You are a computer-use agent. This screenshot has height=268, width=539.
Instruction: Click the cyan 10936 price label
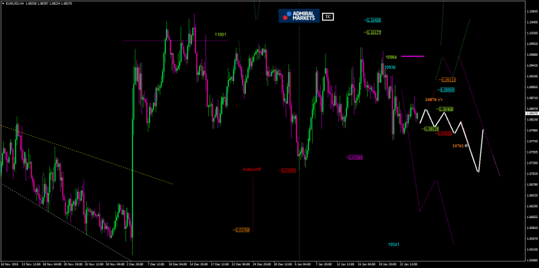(390, 68)
